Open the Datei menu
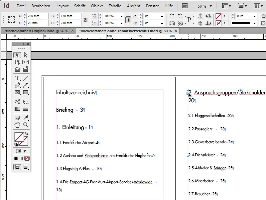 [x=21, y=6]
